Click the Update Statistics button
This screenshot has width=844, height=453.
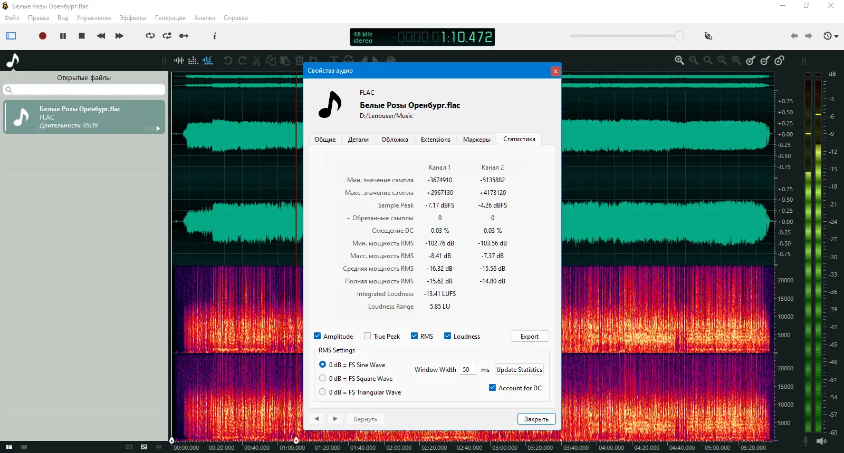[x=519, y=370]
